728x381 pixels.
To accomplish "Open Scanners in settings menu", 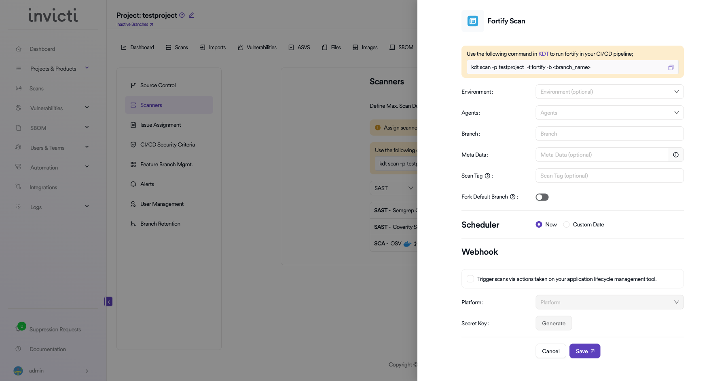I will (x=169, y=105).
